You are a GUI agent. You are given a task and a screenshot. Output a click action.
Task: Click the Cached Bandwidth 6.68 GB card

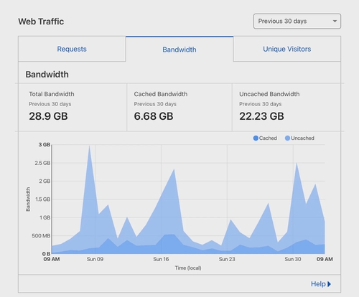point(179,108)
